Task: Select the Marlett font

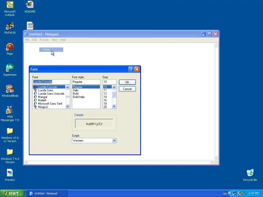Action: point(42,100)
